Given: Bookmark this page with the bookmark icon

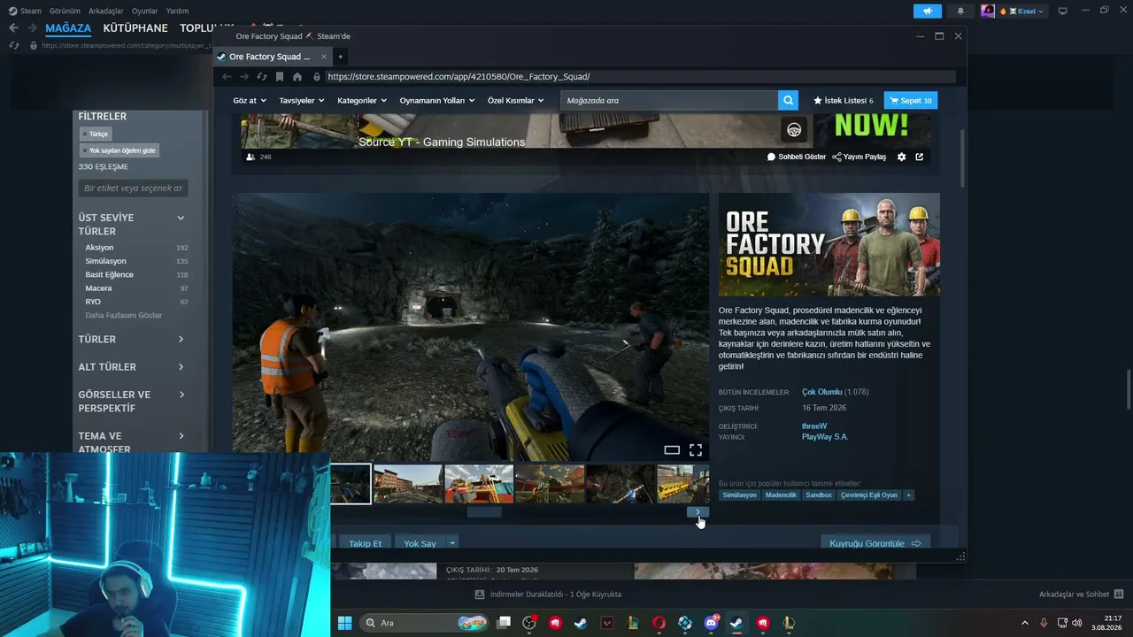Looking at the screenshot, I should [280, 77].
